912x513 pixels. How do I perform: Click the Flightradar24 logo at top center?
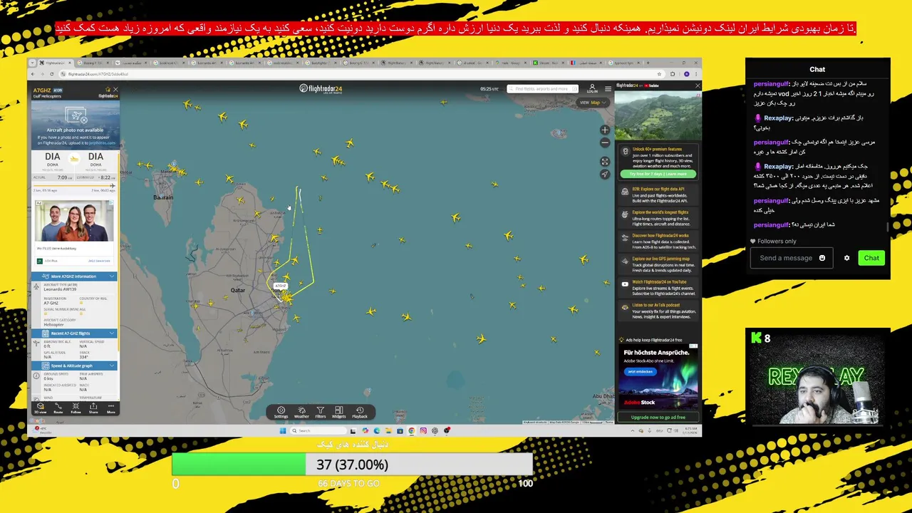321,88
